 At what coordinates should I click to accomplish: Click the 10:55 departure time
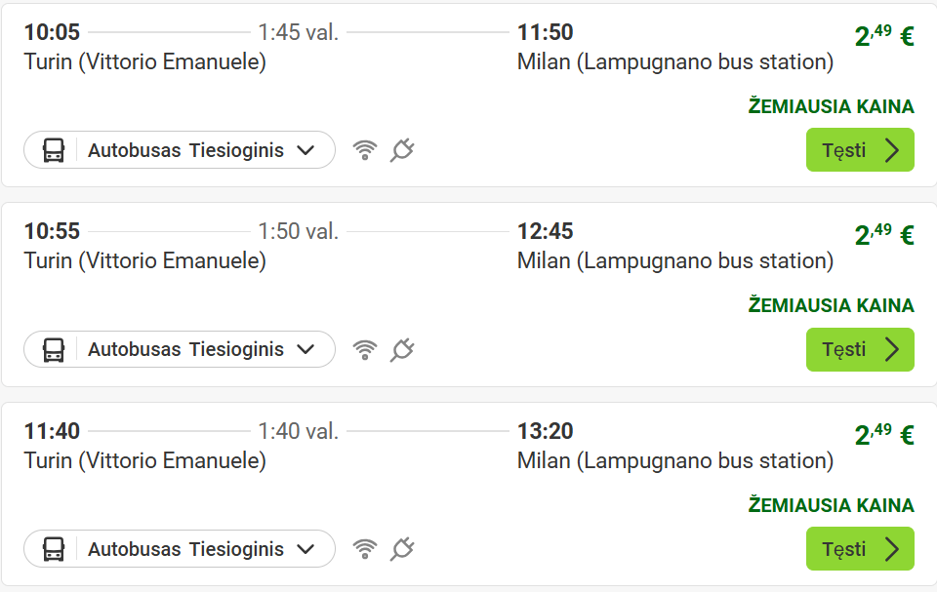52,232
